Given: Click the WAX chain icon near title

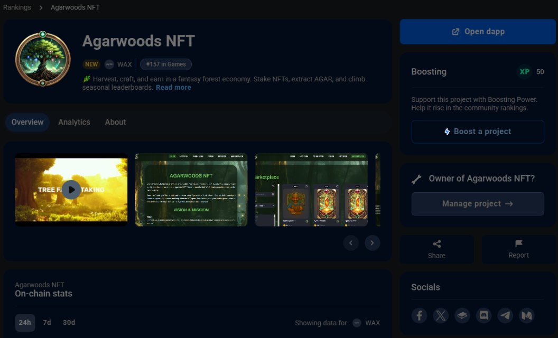Looking at the screenshot, I should (x=109, y=64).
